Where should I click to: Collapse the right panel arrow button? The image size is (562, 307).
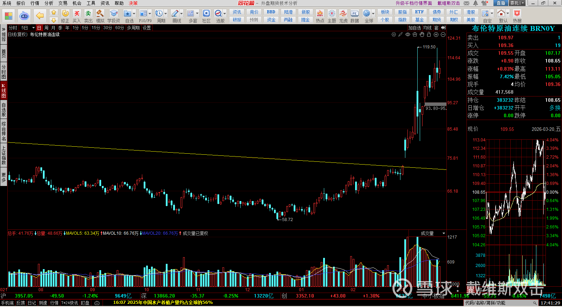443,28
